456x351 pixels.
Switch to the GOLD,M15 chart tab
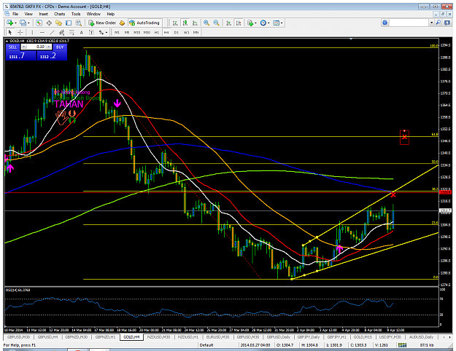363,337
